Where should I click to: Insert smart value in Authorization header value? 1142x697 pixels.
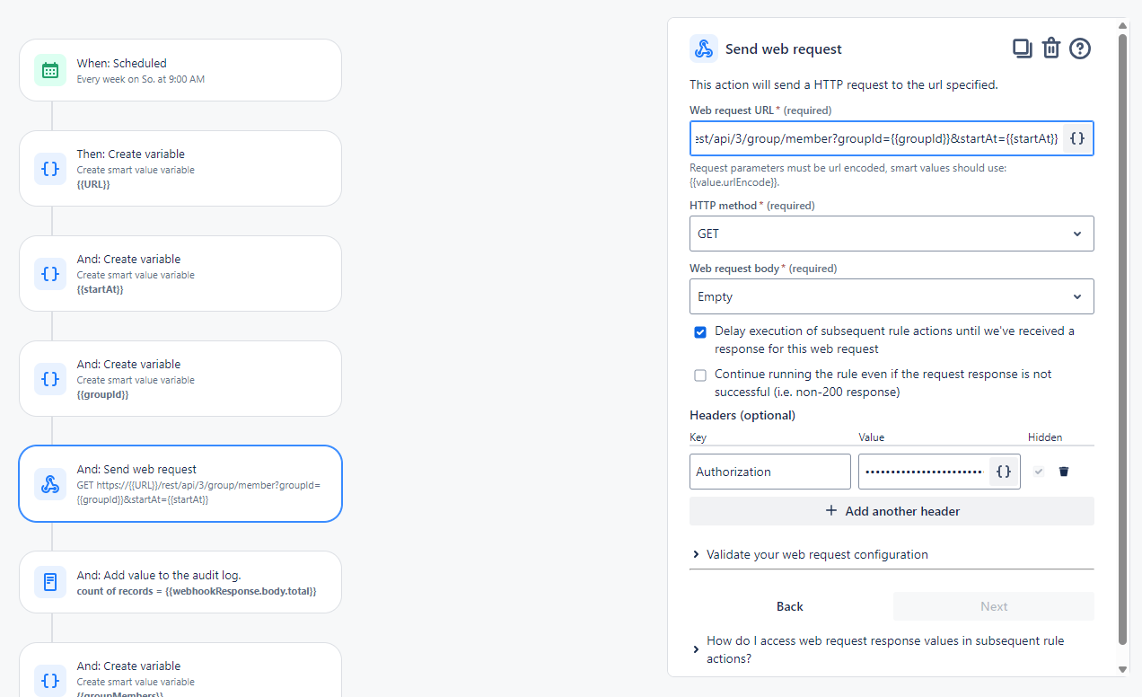[1004, 472]
